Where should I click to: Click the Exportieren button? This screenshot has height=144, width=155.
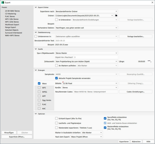(x=124, y=141)
